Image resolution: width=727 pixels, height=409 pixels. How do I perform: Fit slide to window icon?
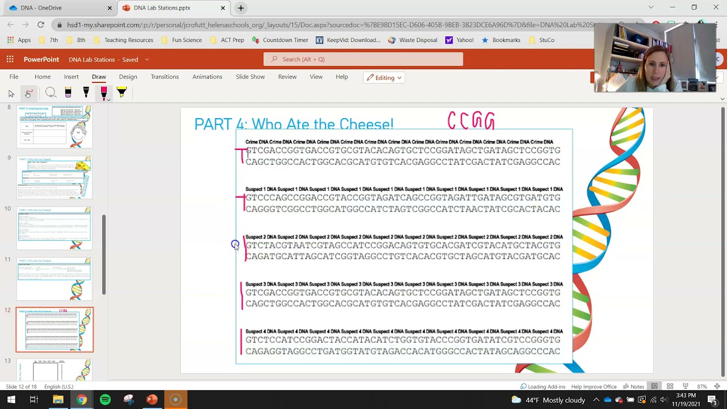tap(716, 386)
